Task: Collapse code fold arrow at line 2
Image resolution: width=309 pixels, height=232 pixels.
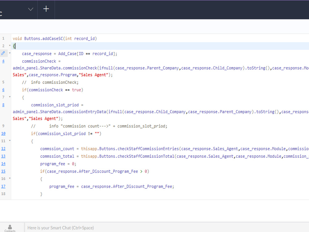Action: (10, 45)
